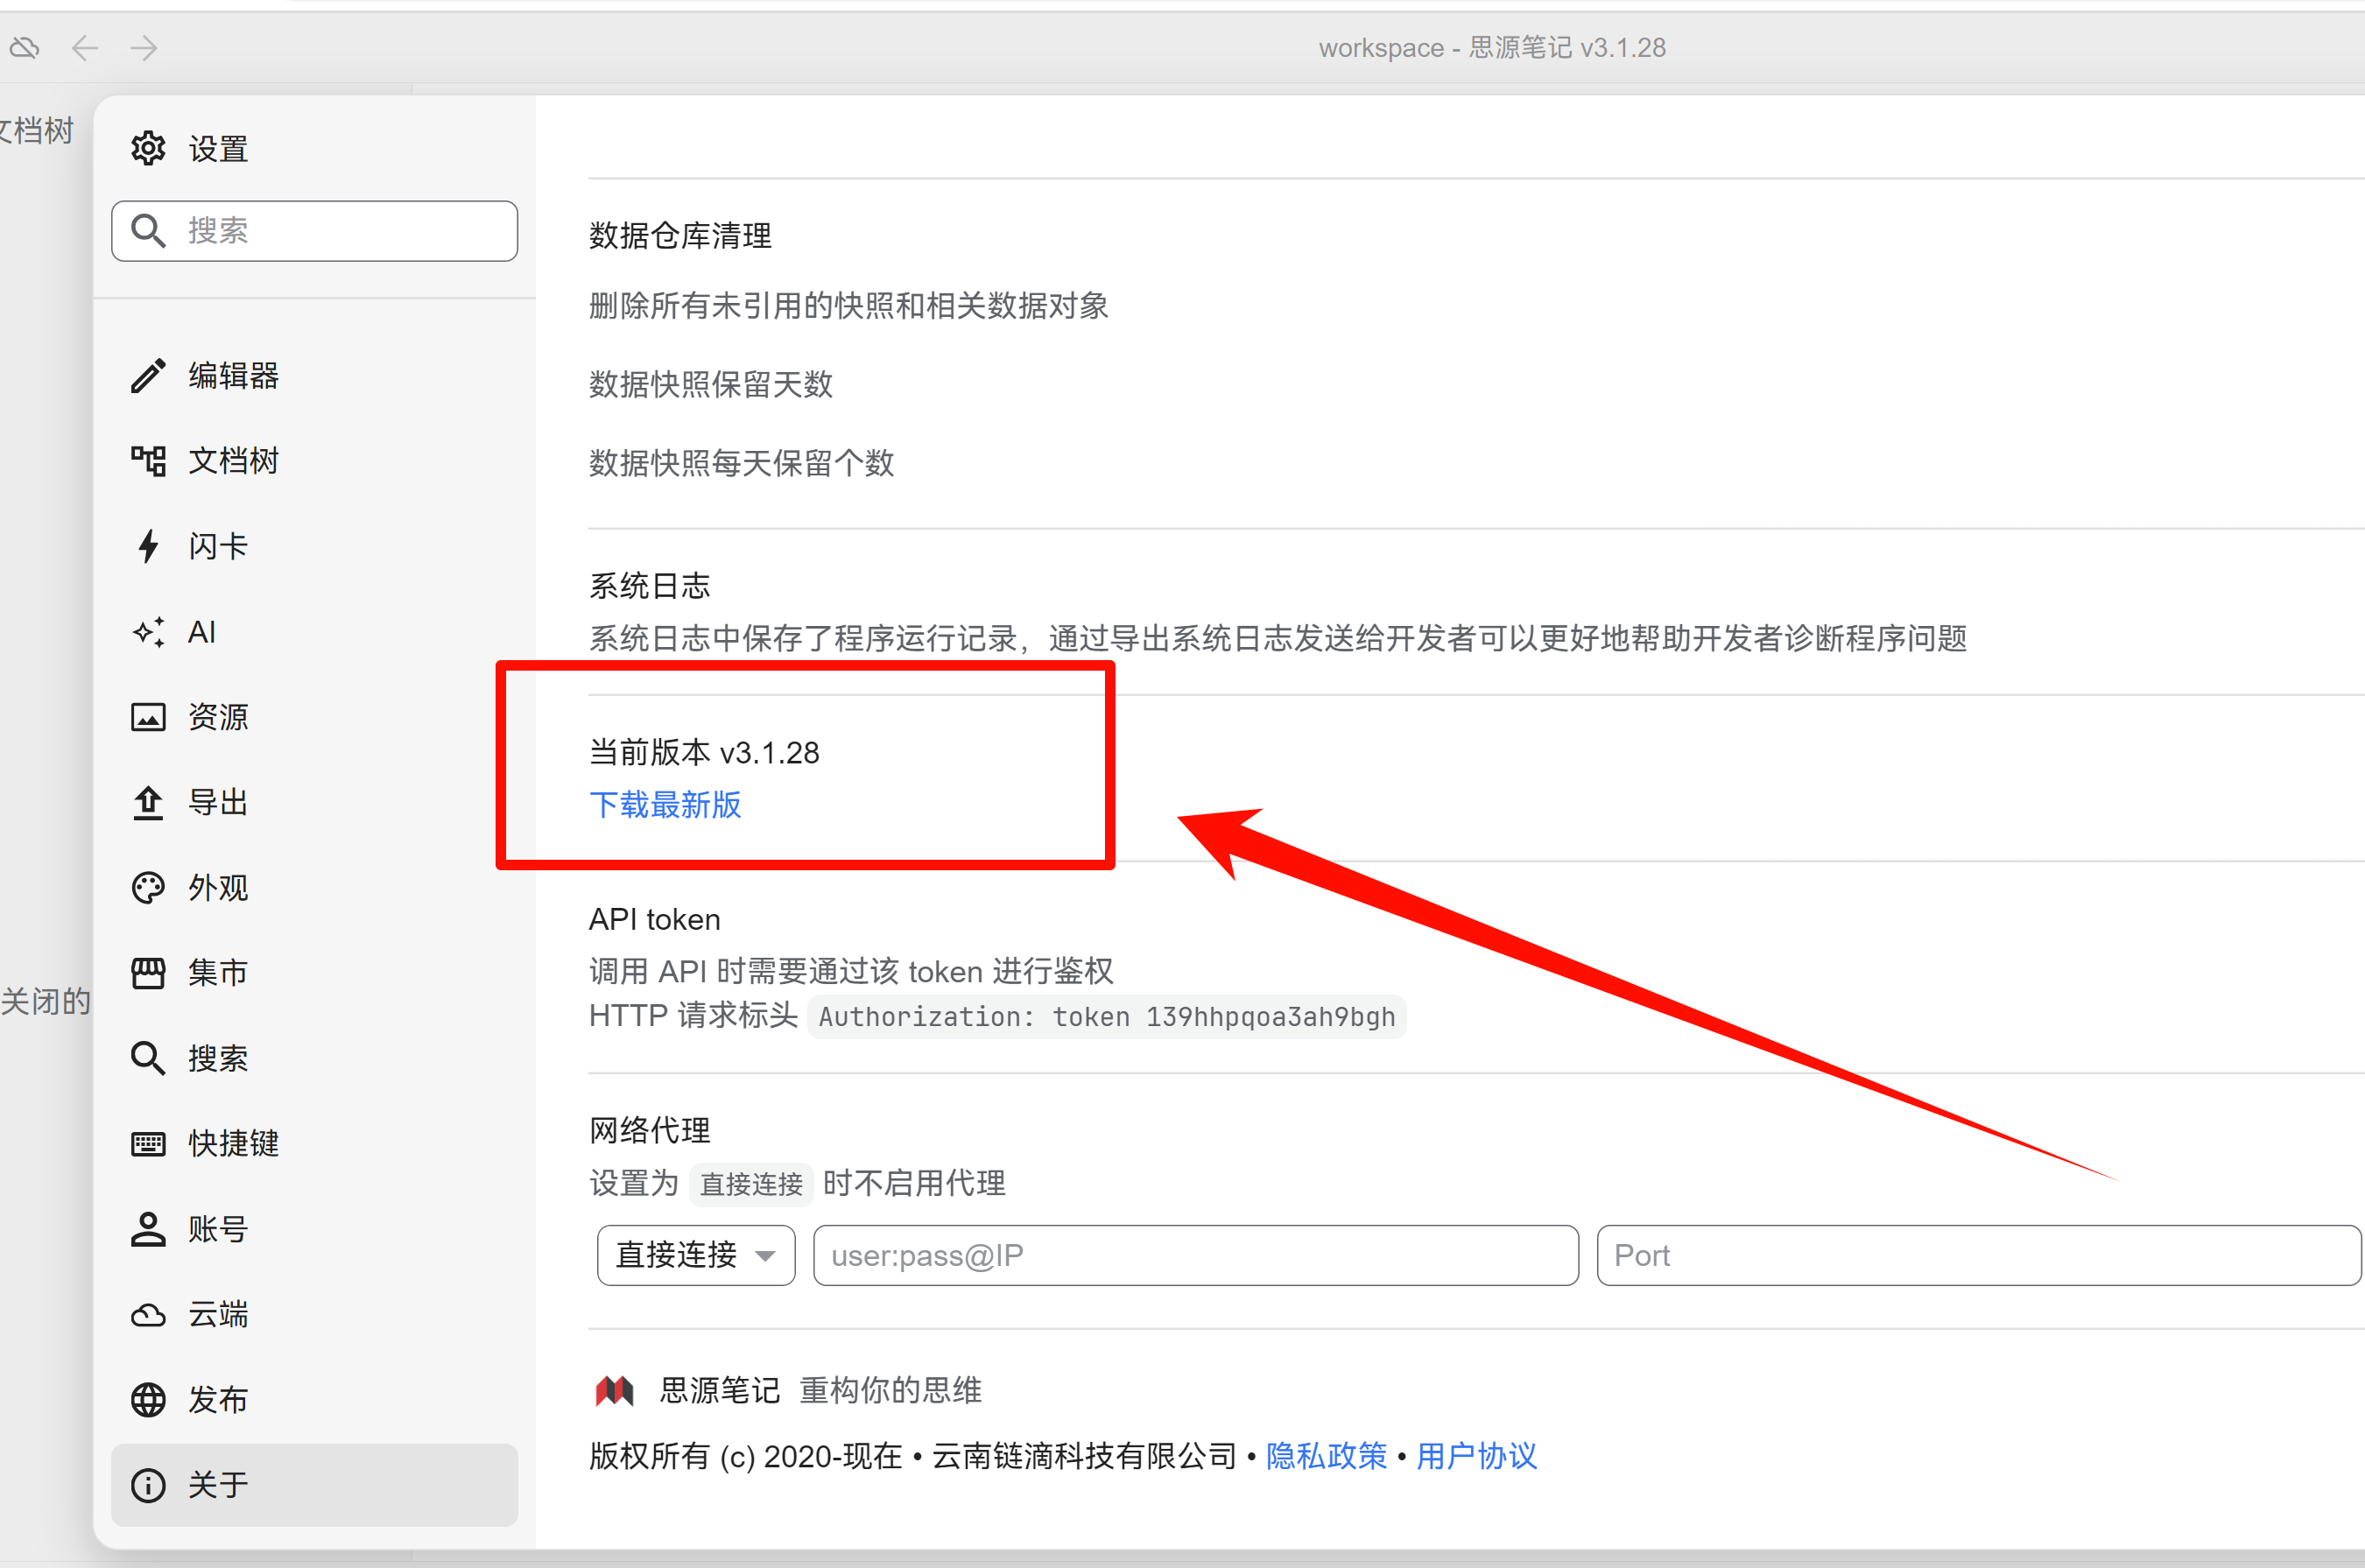Click the cloud icon for 云端
Image resolution: width=2365 pixels, height=1568 pixels.
coord(148,1315)
